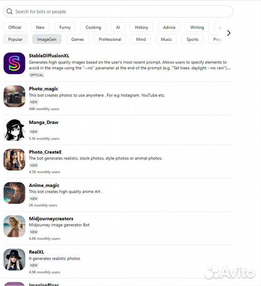Choose the Professional category chip
The image size is (261, 286).
[x=110, y=39]
